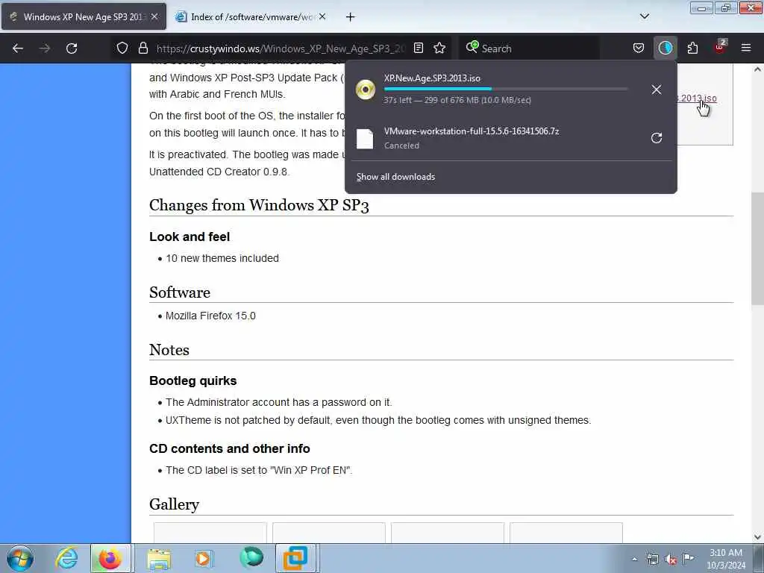
Task: Click the ISO disc file icon in downloads
Action: click(365, 90)
